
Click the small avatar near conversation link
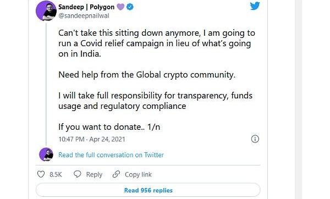[46, 154]
